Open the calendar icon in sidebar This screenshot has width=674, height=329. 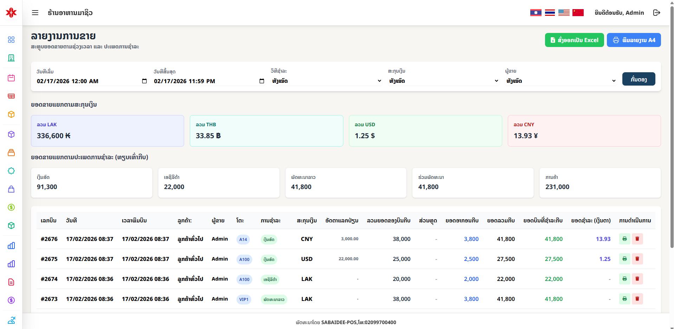point(11,78)
